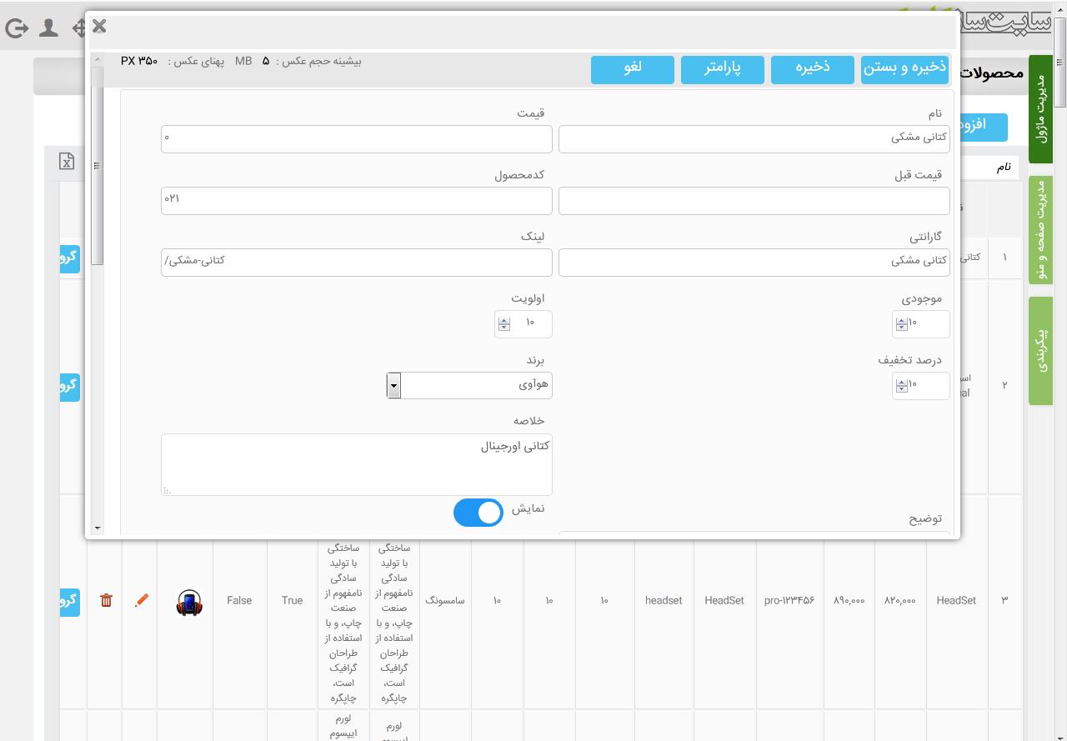Viewport: 1067px width, 741px height.
Task: Click the logout arrow icon
Action: tap(17, 28)
